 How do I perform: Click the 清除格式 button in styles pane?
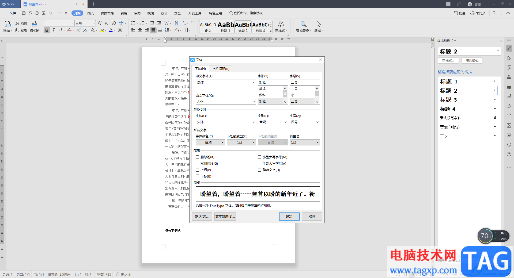472,61
